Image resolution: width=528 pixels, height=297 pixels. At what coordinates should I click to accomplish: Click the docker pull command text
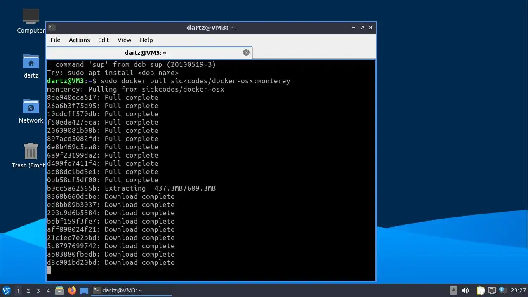click(196, 81)
